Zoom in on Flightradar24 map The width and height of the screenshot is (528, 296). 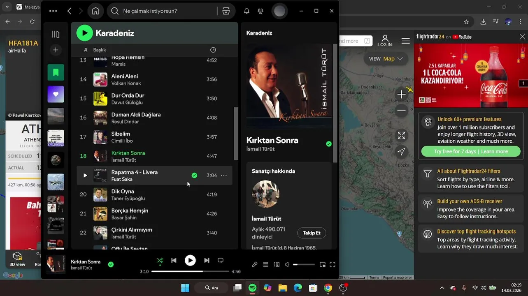tap(401, 95)
